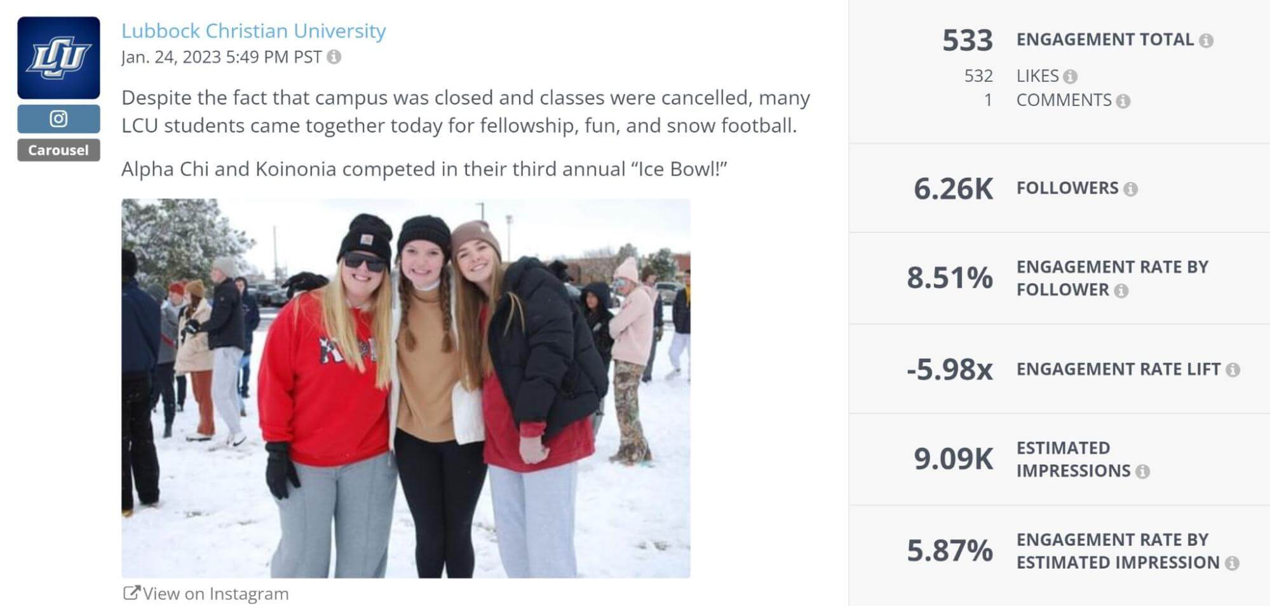Click the Carousel label badge
The width and height of the screenshot is (1270, 606).
click(58, 150)
